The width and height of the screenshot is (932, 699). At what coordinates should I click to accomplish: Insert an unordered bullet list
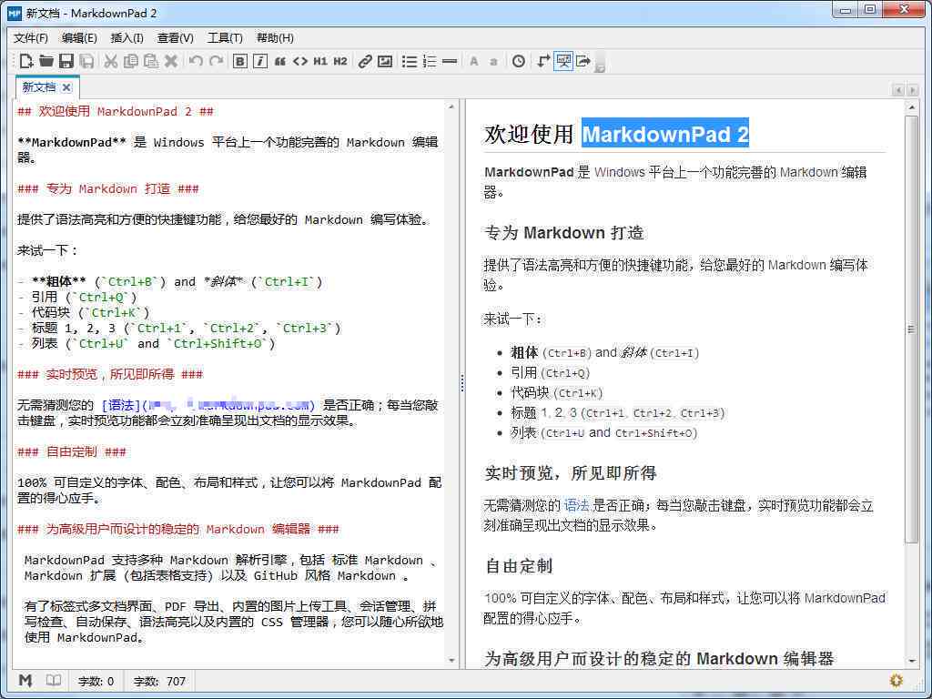coord(410,61)
